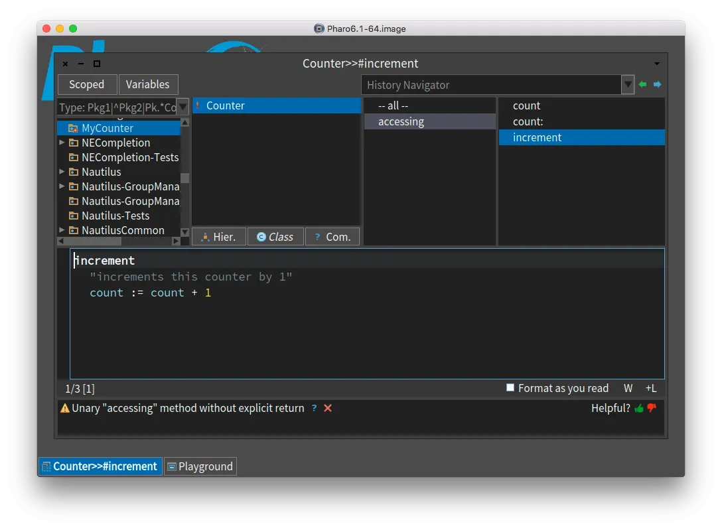This screenshot has height=530, width=722.
Task: Open the window menu arrow in the title bar
Action: pos(657,64)
